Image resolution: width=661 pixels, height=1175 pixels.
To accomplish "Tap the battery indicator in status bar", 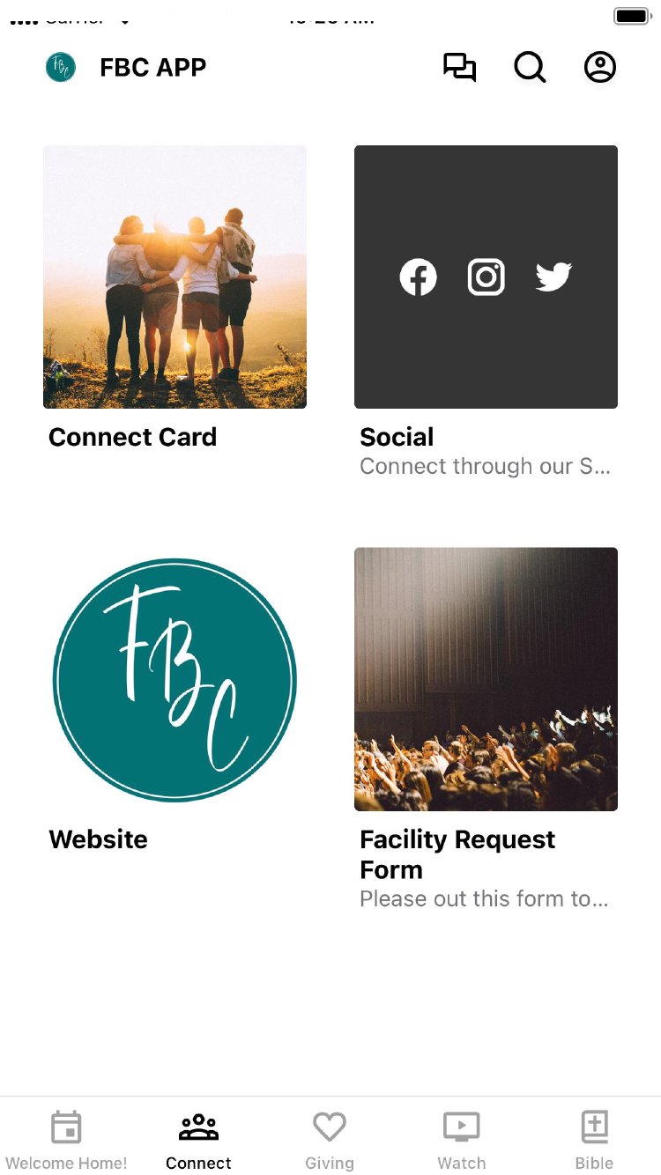I will pos(631,16).
